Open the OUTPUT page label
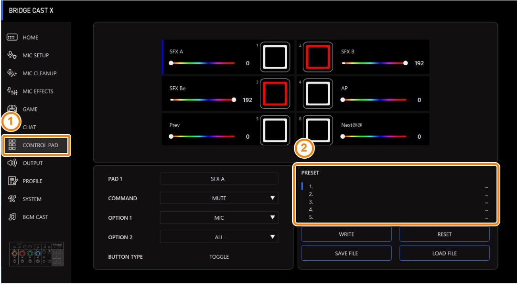518x285 pixels. tap(32, 163)
